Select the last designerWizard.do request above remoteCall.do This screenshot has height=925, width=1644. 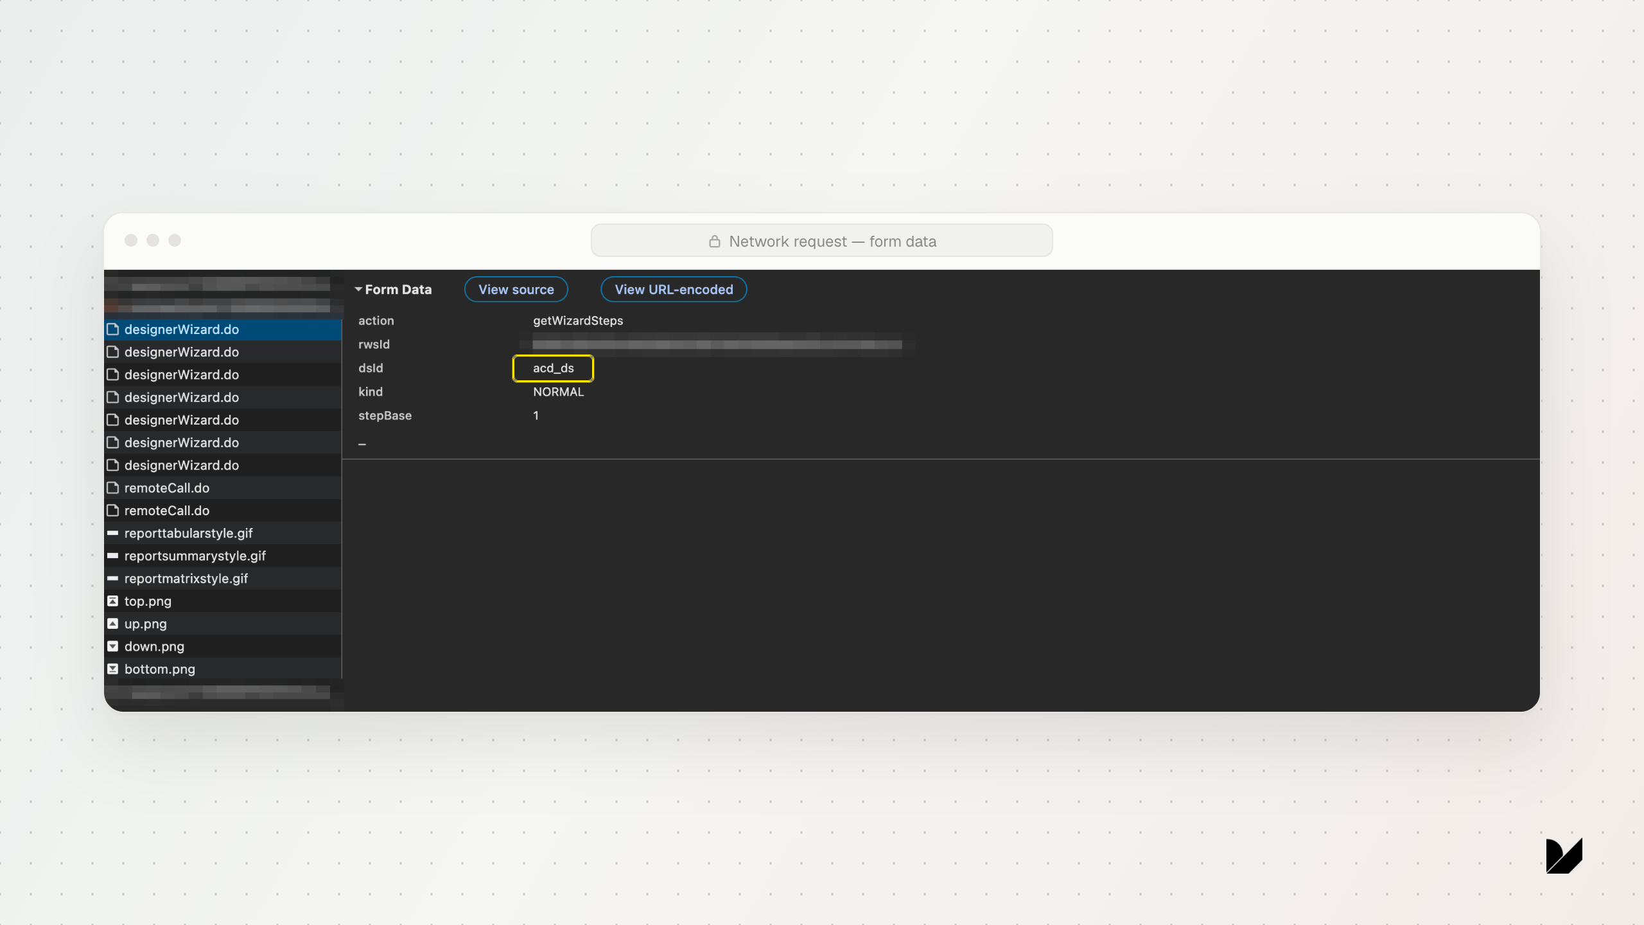(223, 465)
